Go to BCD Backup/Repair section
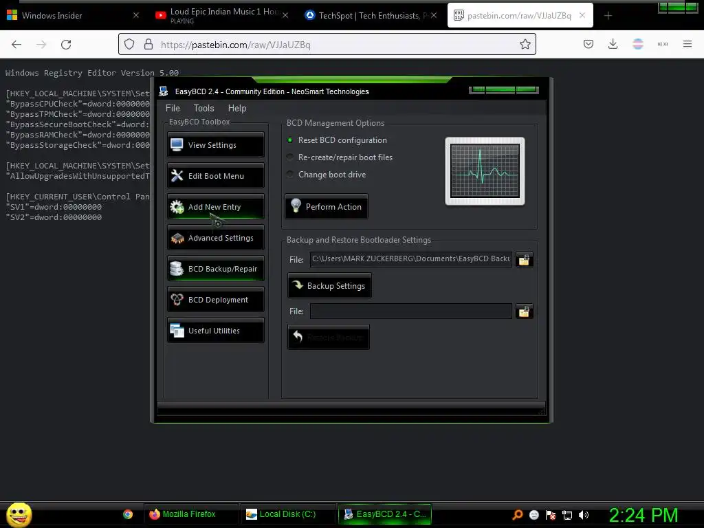 coord(215,269)
